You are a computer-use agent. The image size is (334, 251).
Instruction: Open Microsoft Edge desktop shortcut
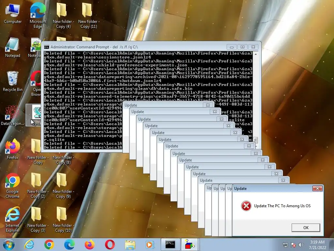(38, 15)
